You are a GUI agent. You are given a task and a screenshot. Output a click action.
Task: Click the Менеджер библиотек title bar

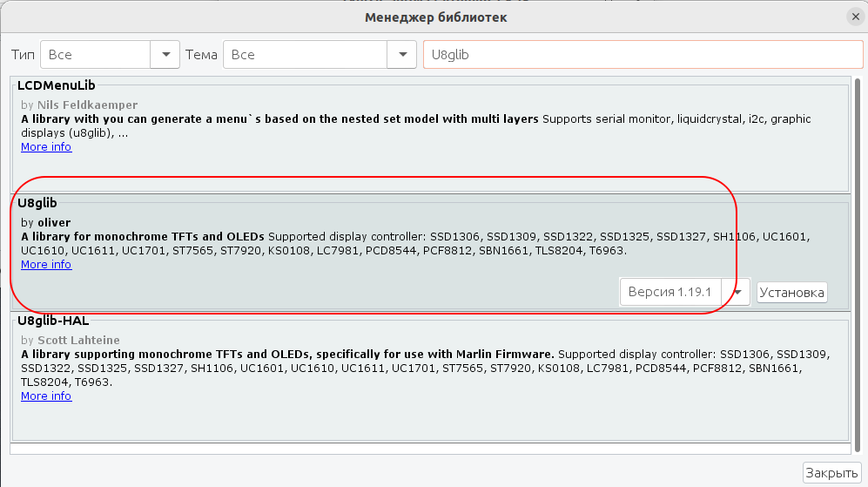(x=435, y=17)
